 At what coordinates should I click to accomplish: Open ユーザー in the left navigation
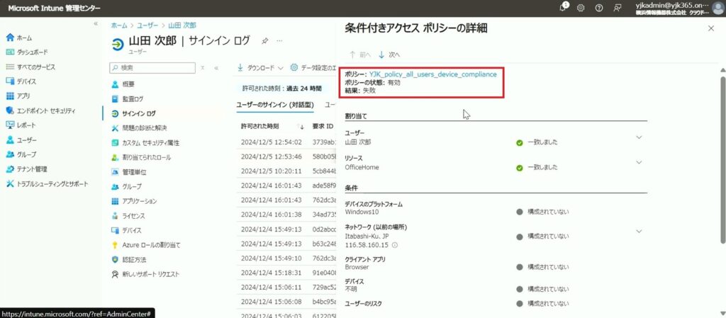[x=21, y=140]
